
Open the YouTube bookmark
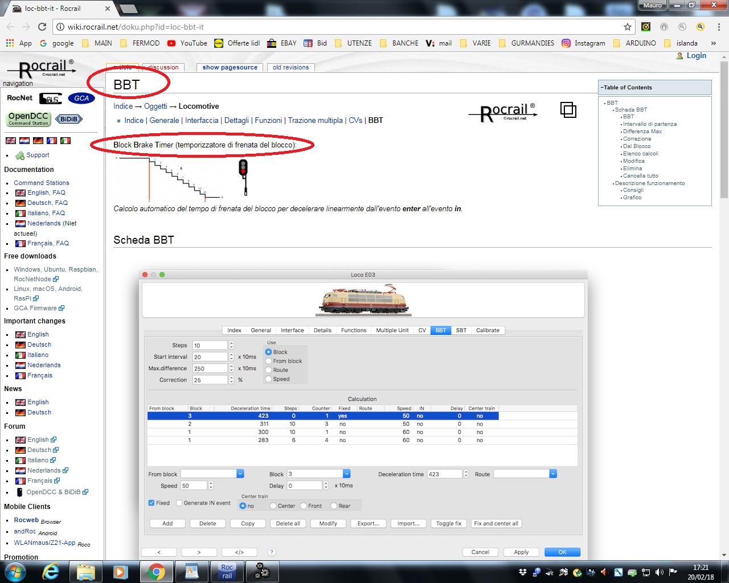[x=187, y=43]
